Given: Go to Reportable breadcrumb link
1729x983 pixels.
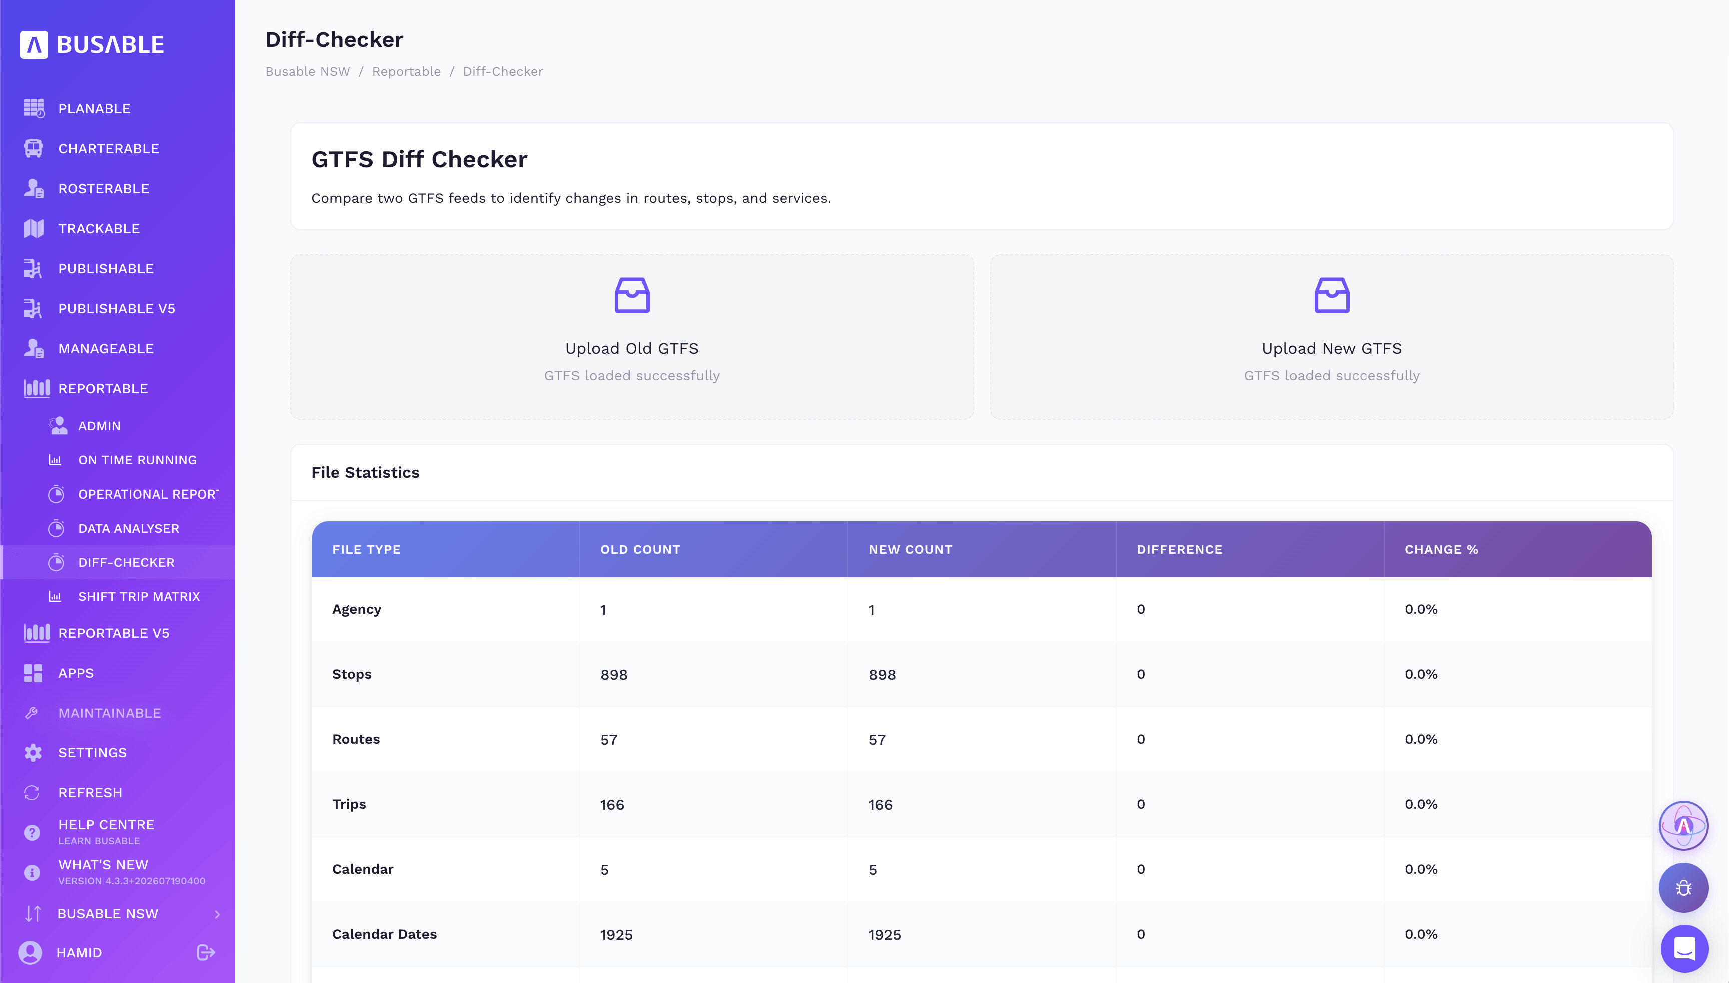Looking at the screenshot, I should pyautogui.click(x=406, y=72).
